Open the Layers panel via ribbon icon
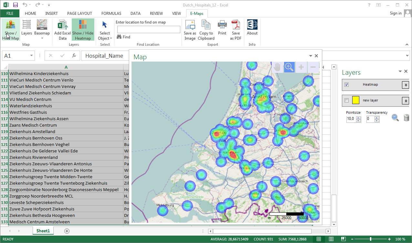The height and width of the screenshot is (243, 412). 26,29
